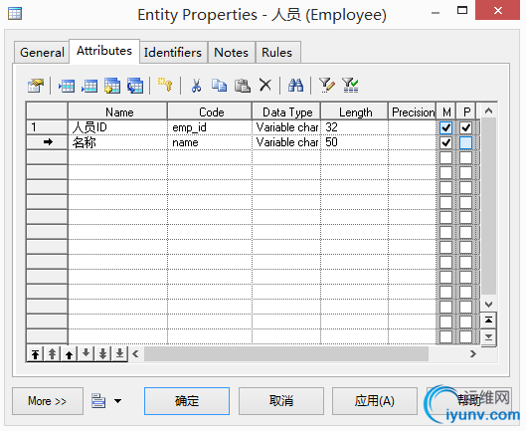Click Insert a Row icon
This screenshot has width=526, height=431.
coord(67,86)
